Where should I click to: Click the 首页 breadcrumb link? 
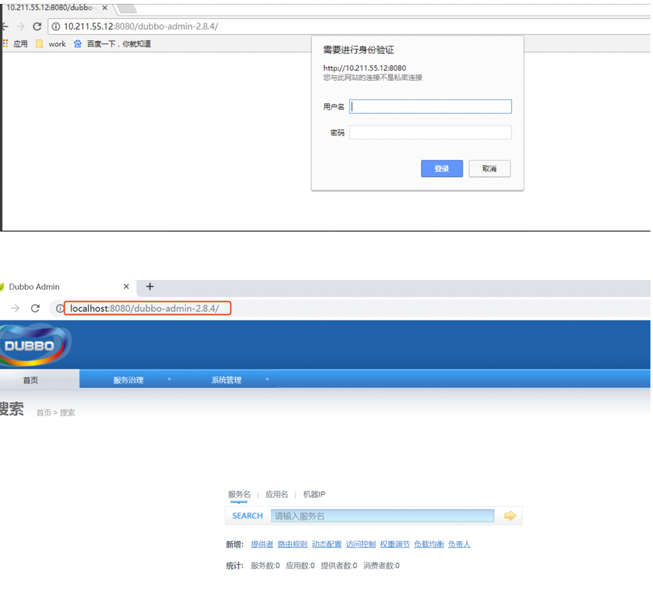pyautogui.click(x=43, y=413)
